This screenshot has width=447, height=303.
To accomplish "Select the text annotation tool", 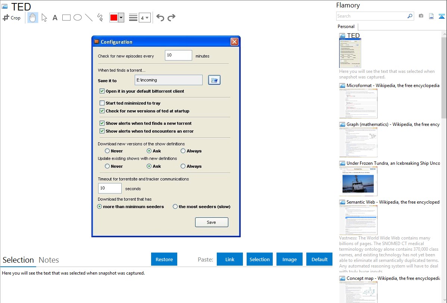I will click(55, 18).
